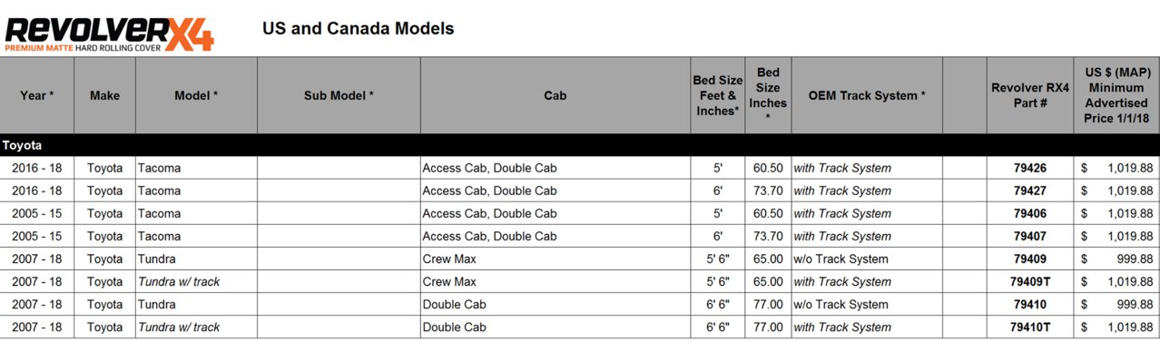Image resolution: width=1160 pixels, height=342 pixels.
Task: Select the Make column header
Action: [x=105, y=95]
